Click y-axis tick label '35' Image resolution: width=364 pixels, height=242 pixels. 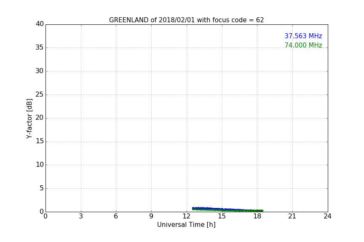tap(40, 47)
